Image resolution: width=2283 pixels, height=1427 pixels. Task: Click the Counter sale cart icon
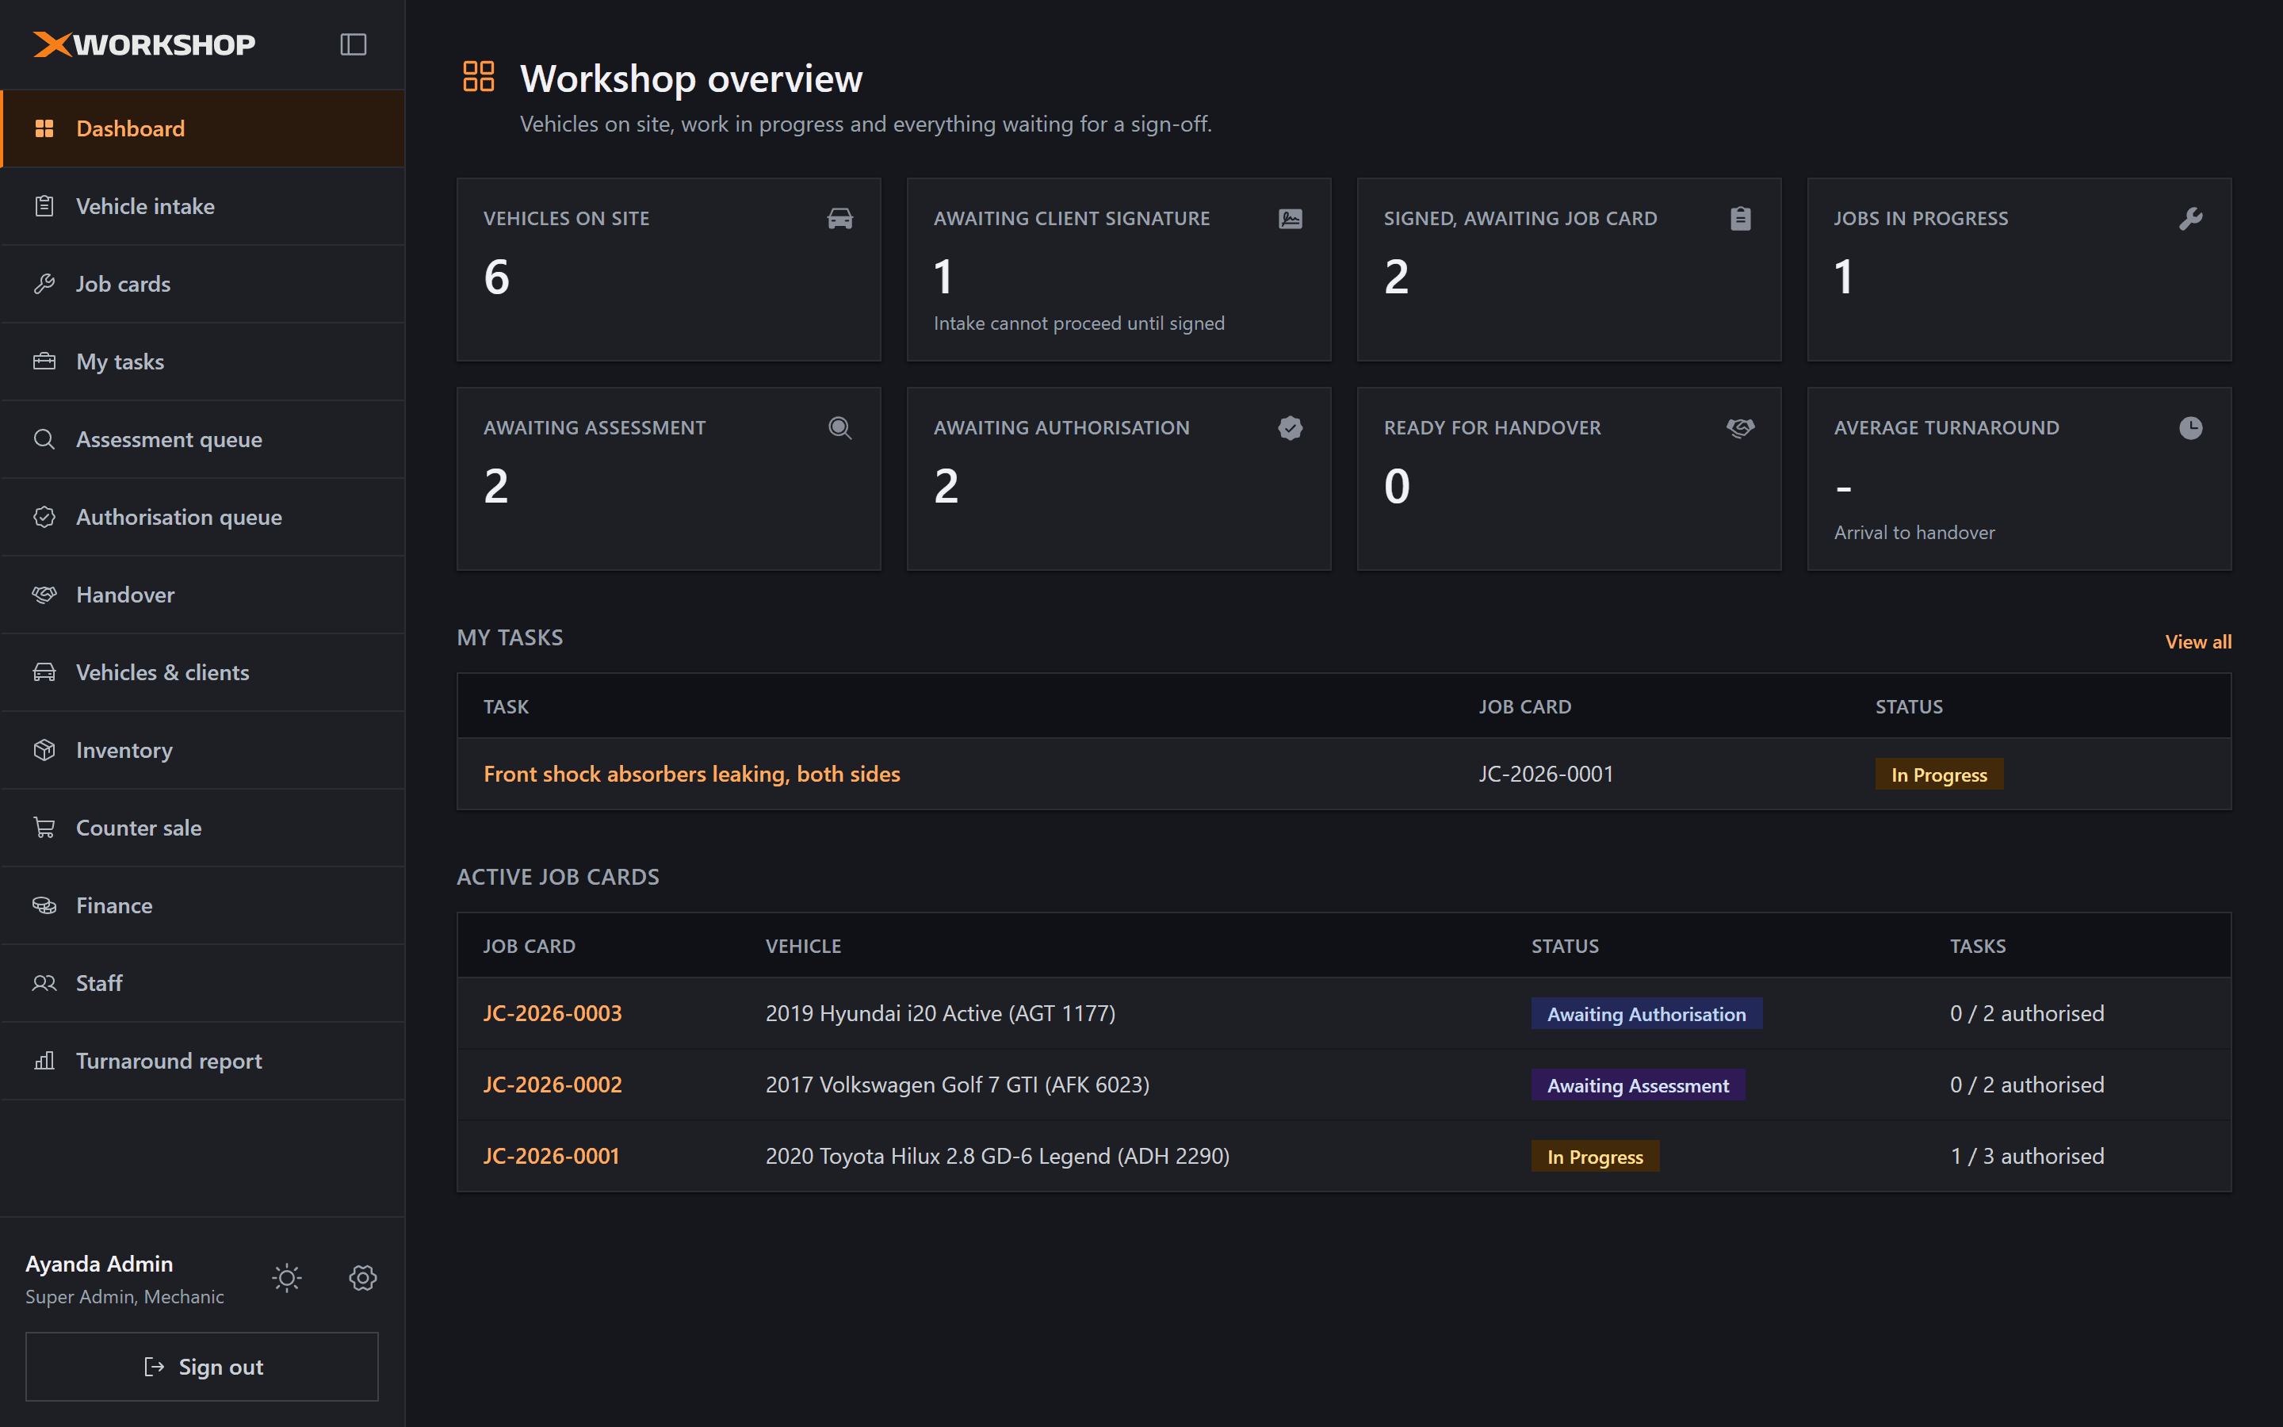tap(44, 828)
